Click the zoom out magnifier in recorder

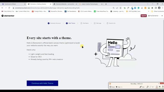click(150, 87)
